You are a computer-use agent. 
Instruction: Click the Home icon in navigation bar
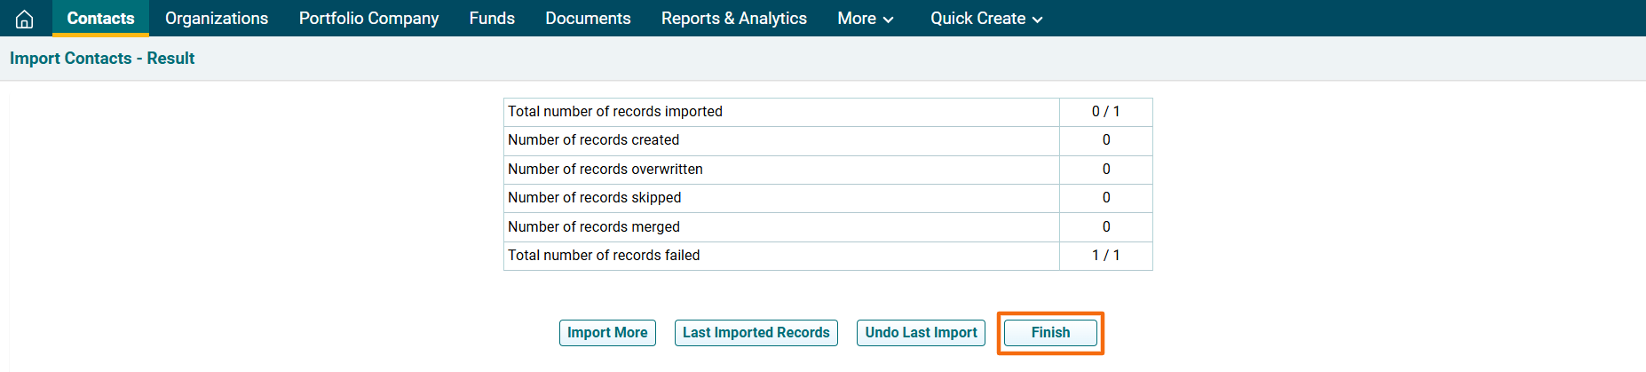point(25,19)
